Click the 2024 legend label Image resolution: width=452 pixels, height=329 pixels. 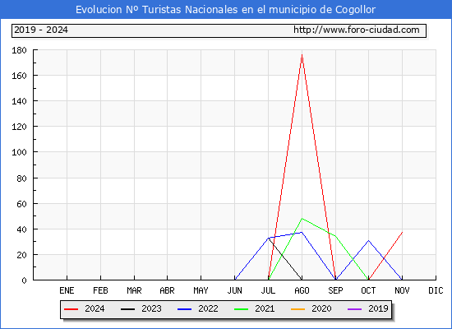(x=95, y=308)
